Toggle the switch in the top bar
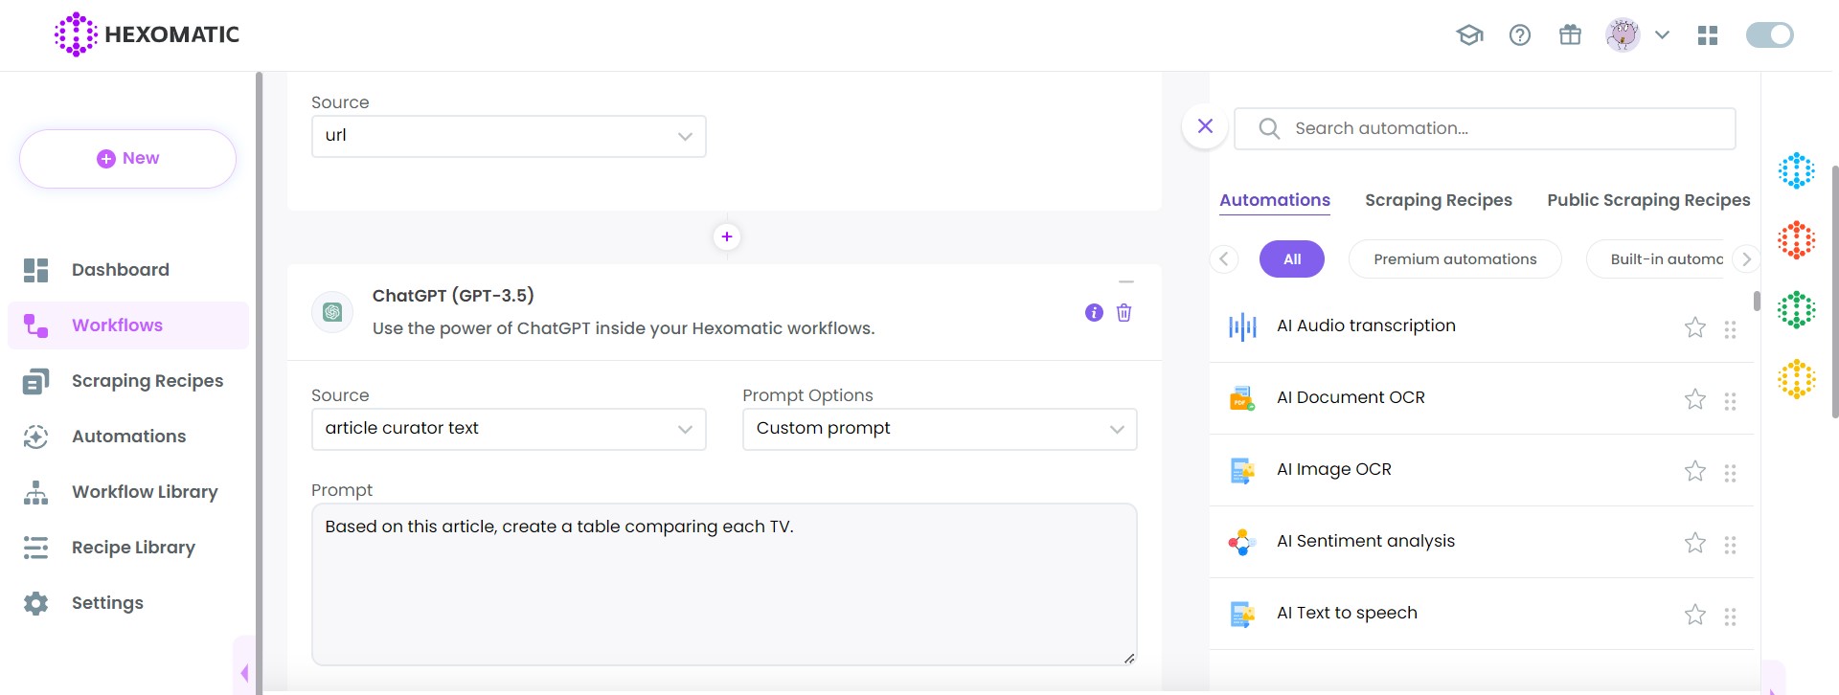The image size is (1839, 695). click(1769, 35)
